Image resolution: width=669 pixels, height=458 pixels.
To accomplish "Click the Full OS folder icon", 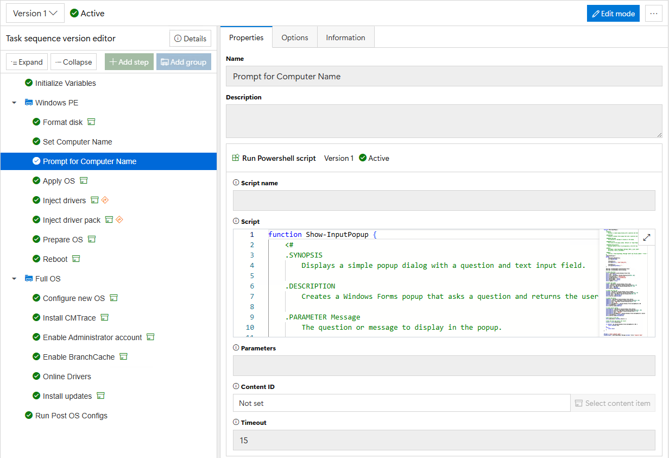I will click(x=29, y=278).
